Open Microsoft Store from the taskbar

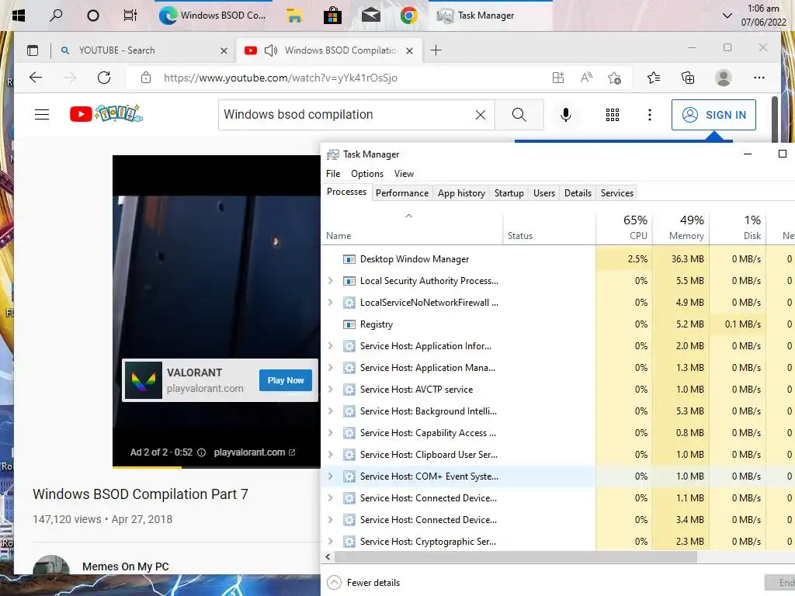[332, 16]
